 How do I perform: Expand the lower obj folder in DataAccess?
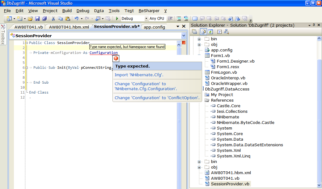[x=199, y=167]
